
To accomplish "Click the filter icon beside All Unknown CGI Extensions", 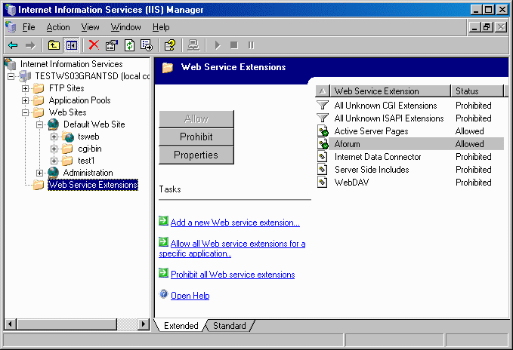I will [323, 105].
